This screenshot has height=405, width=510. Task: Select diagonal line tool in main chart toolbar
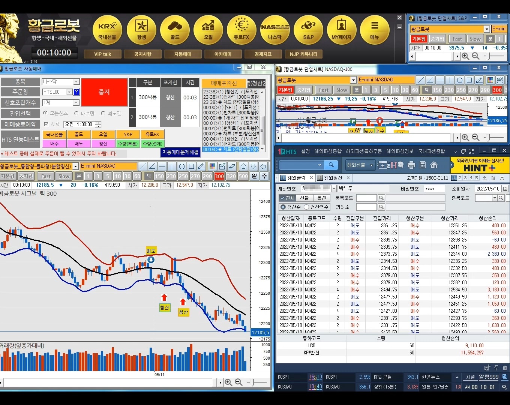click(142, 166)
